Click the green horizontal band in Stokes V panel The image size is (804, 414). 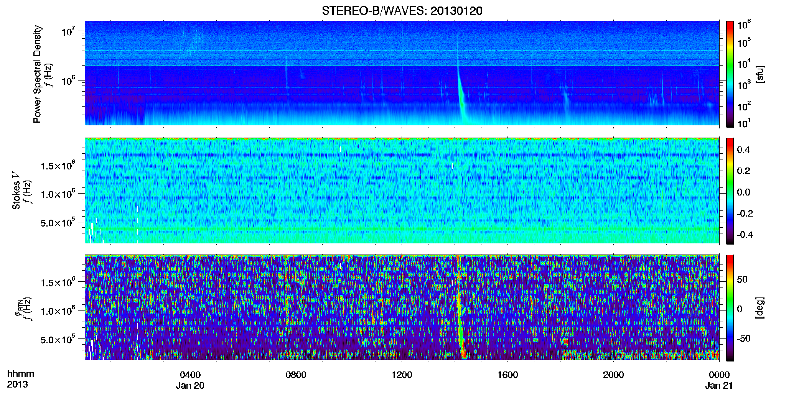[x=402, y=229]
